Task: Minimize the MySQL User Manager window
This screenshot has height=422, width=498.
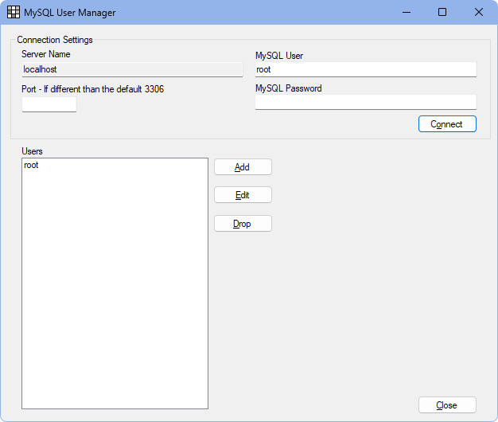Action: [x=407, y=12]
